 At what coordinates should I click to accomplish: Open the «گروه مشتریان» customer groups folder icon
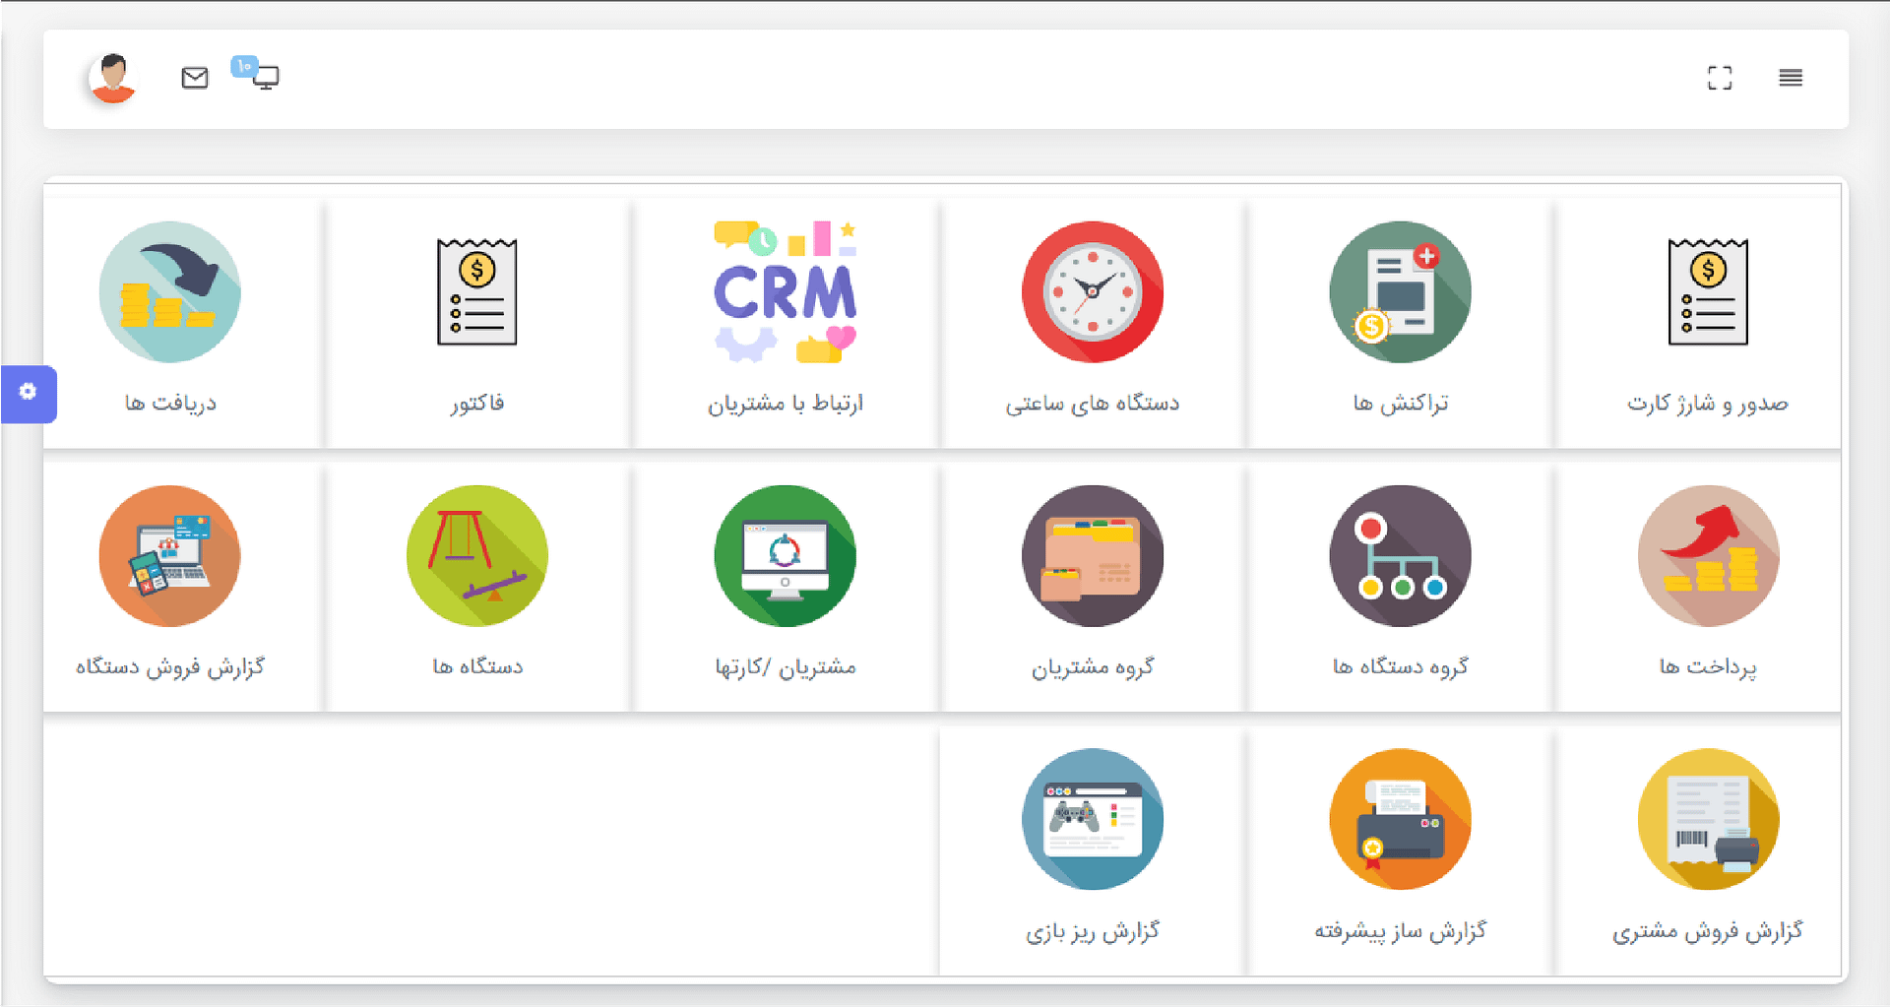click(1093, 556)
